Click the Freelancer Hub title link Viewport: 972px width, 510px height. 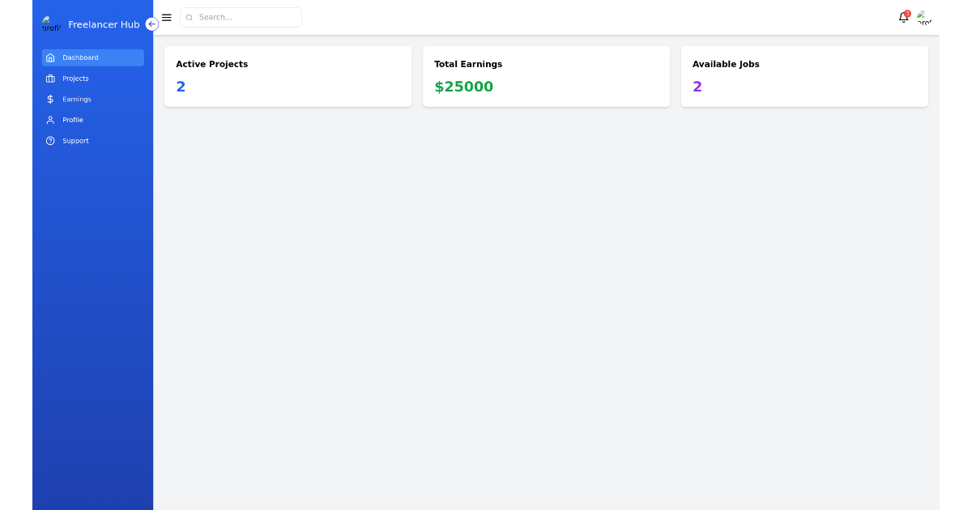104,24
